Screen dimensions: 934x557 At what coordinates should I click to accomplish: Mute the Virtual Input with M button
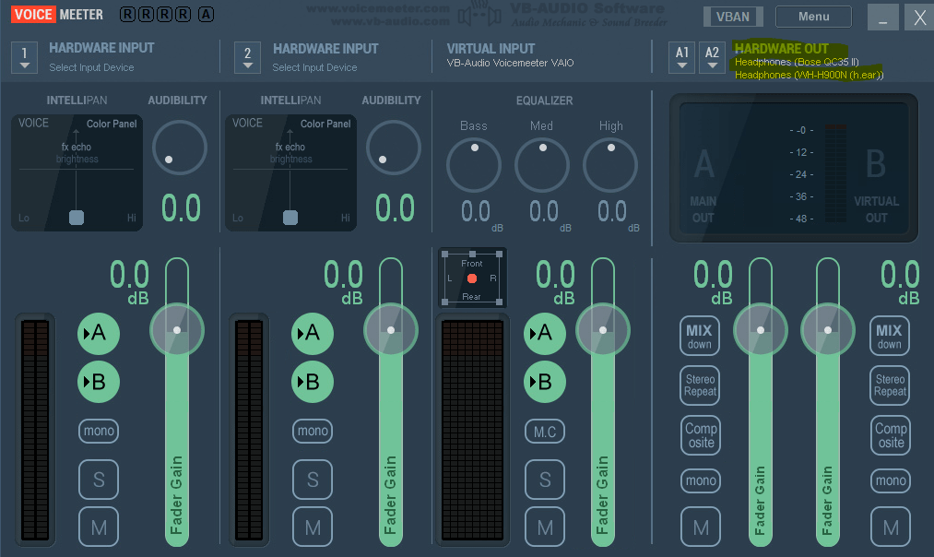coord(544,527)
